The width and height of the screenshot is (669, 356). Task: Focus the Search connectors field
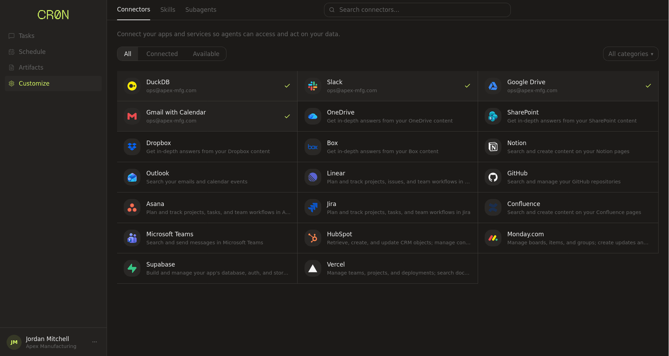click(x=417, y=10)
